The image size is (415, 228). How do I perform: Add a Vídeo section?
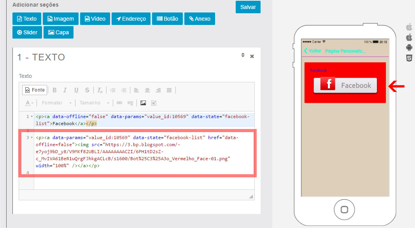(x=95, y=19)
